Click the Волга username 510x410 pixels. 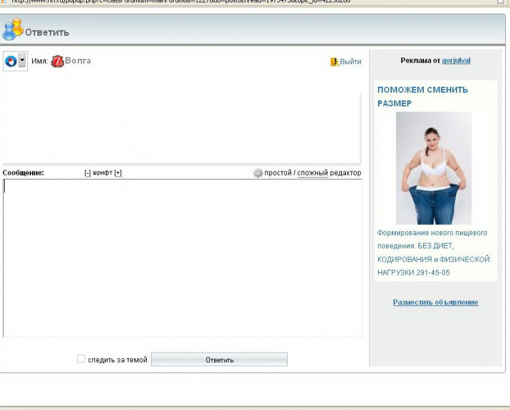pos(78,61)
